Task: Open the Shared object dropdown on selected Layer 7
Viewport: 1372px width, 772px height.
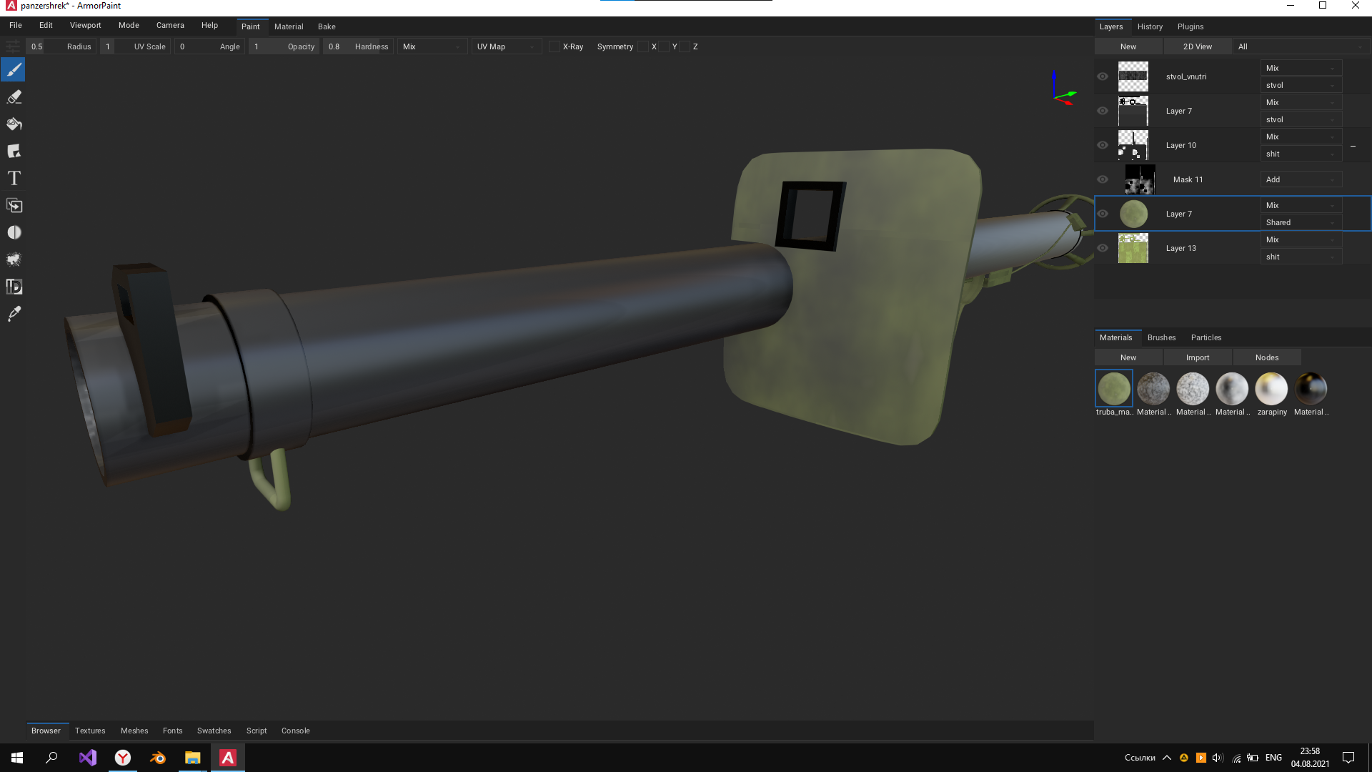Action: pyautogui.click(x=1301, y=222)
